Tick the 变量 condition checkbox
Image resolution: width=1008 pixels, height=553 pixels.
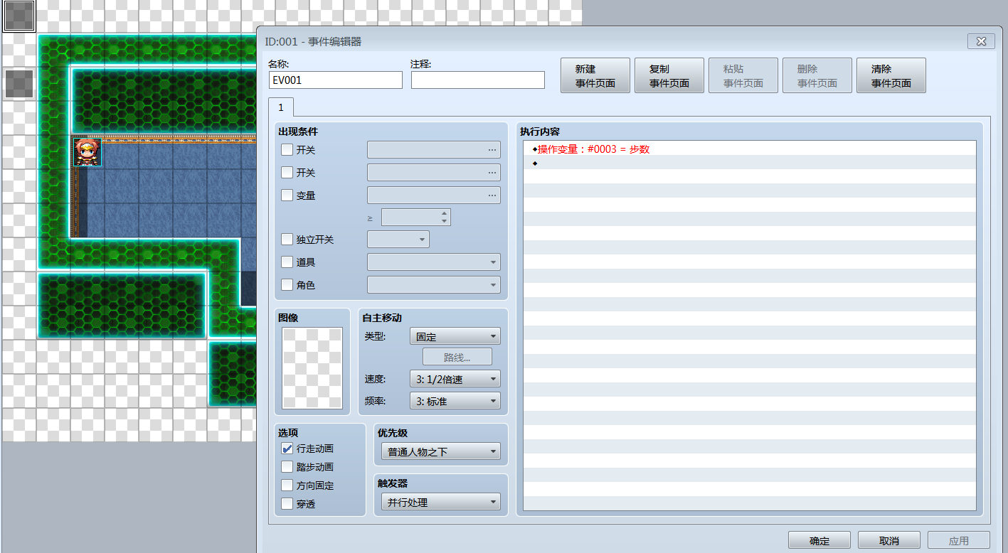(287, 195)
